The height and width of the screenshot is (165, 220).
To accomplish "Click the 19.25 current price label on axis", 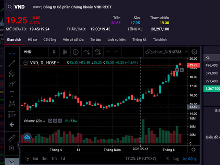I will (x=194, y=65).
